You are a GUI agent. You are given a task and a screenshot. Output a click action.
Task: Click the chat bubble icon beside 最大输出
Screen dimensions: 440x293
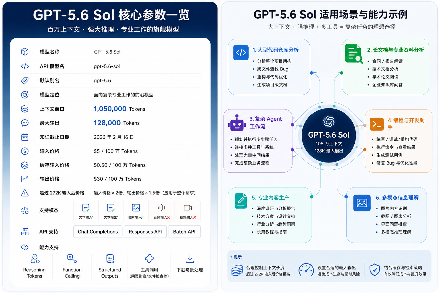coord(25,123)
